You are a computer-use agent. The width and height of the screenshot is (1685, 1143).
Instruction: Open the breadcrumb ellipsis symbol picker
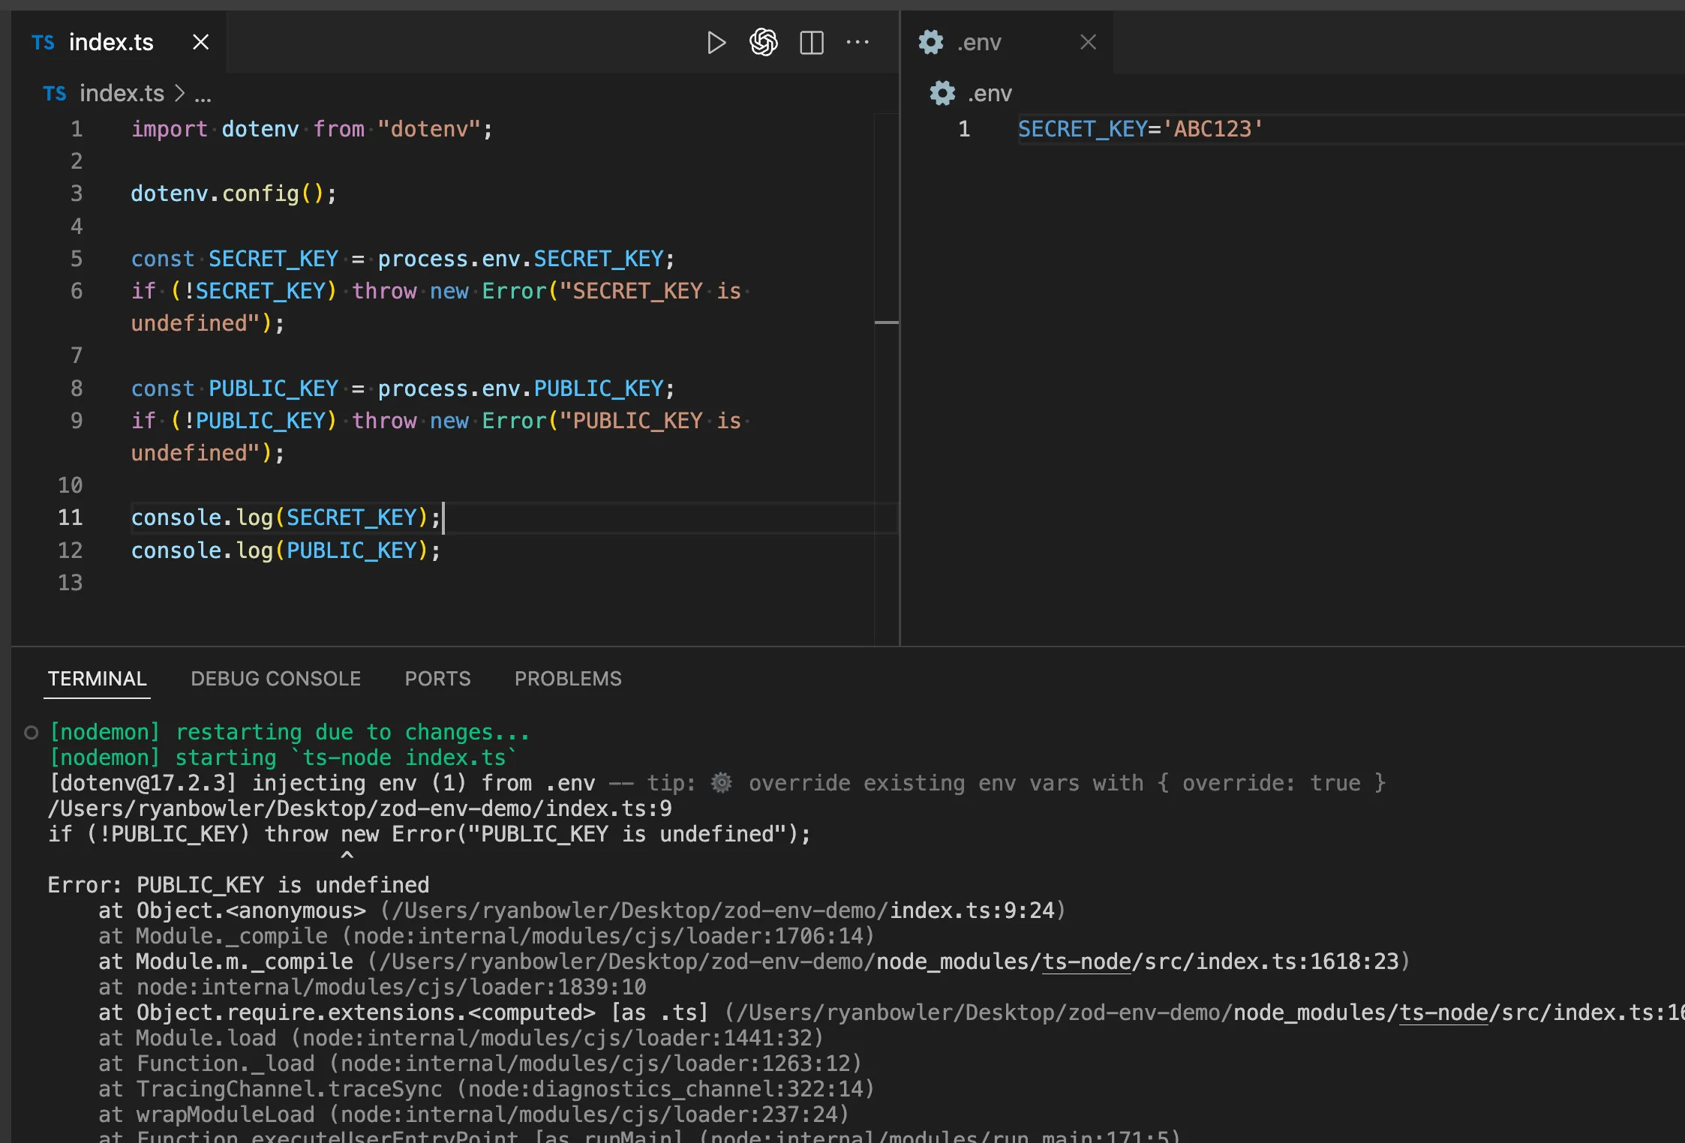203,95
